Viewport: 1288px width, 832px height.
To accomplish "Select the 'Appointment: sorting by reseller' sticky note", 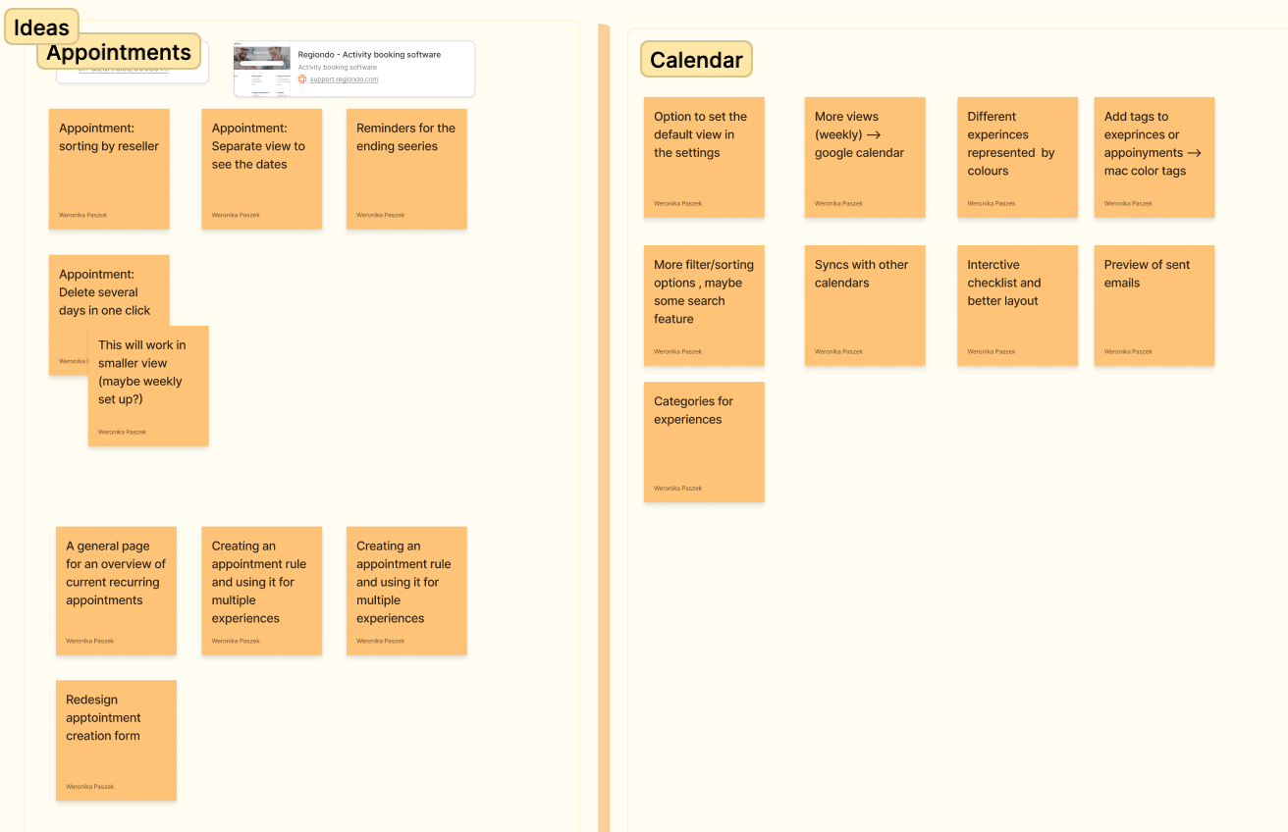I will click(x=109, y=169).
